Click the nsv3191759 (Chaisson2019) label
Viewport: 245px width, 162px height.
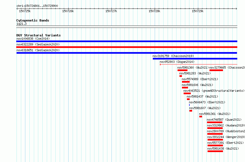click(173, 56)
